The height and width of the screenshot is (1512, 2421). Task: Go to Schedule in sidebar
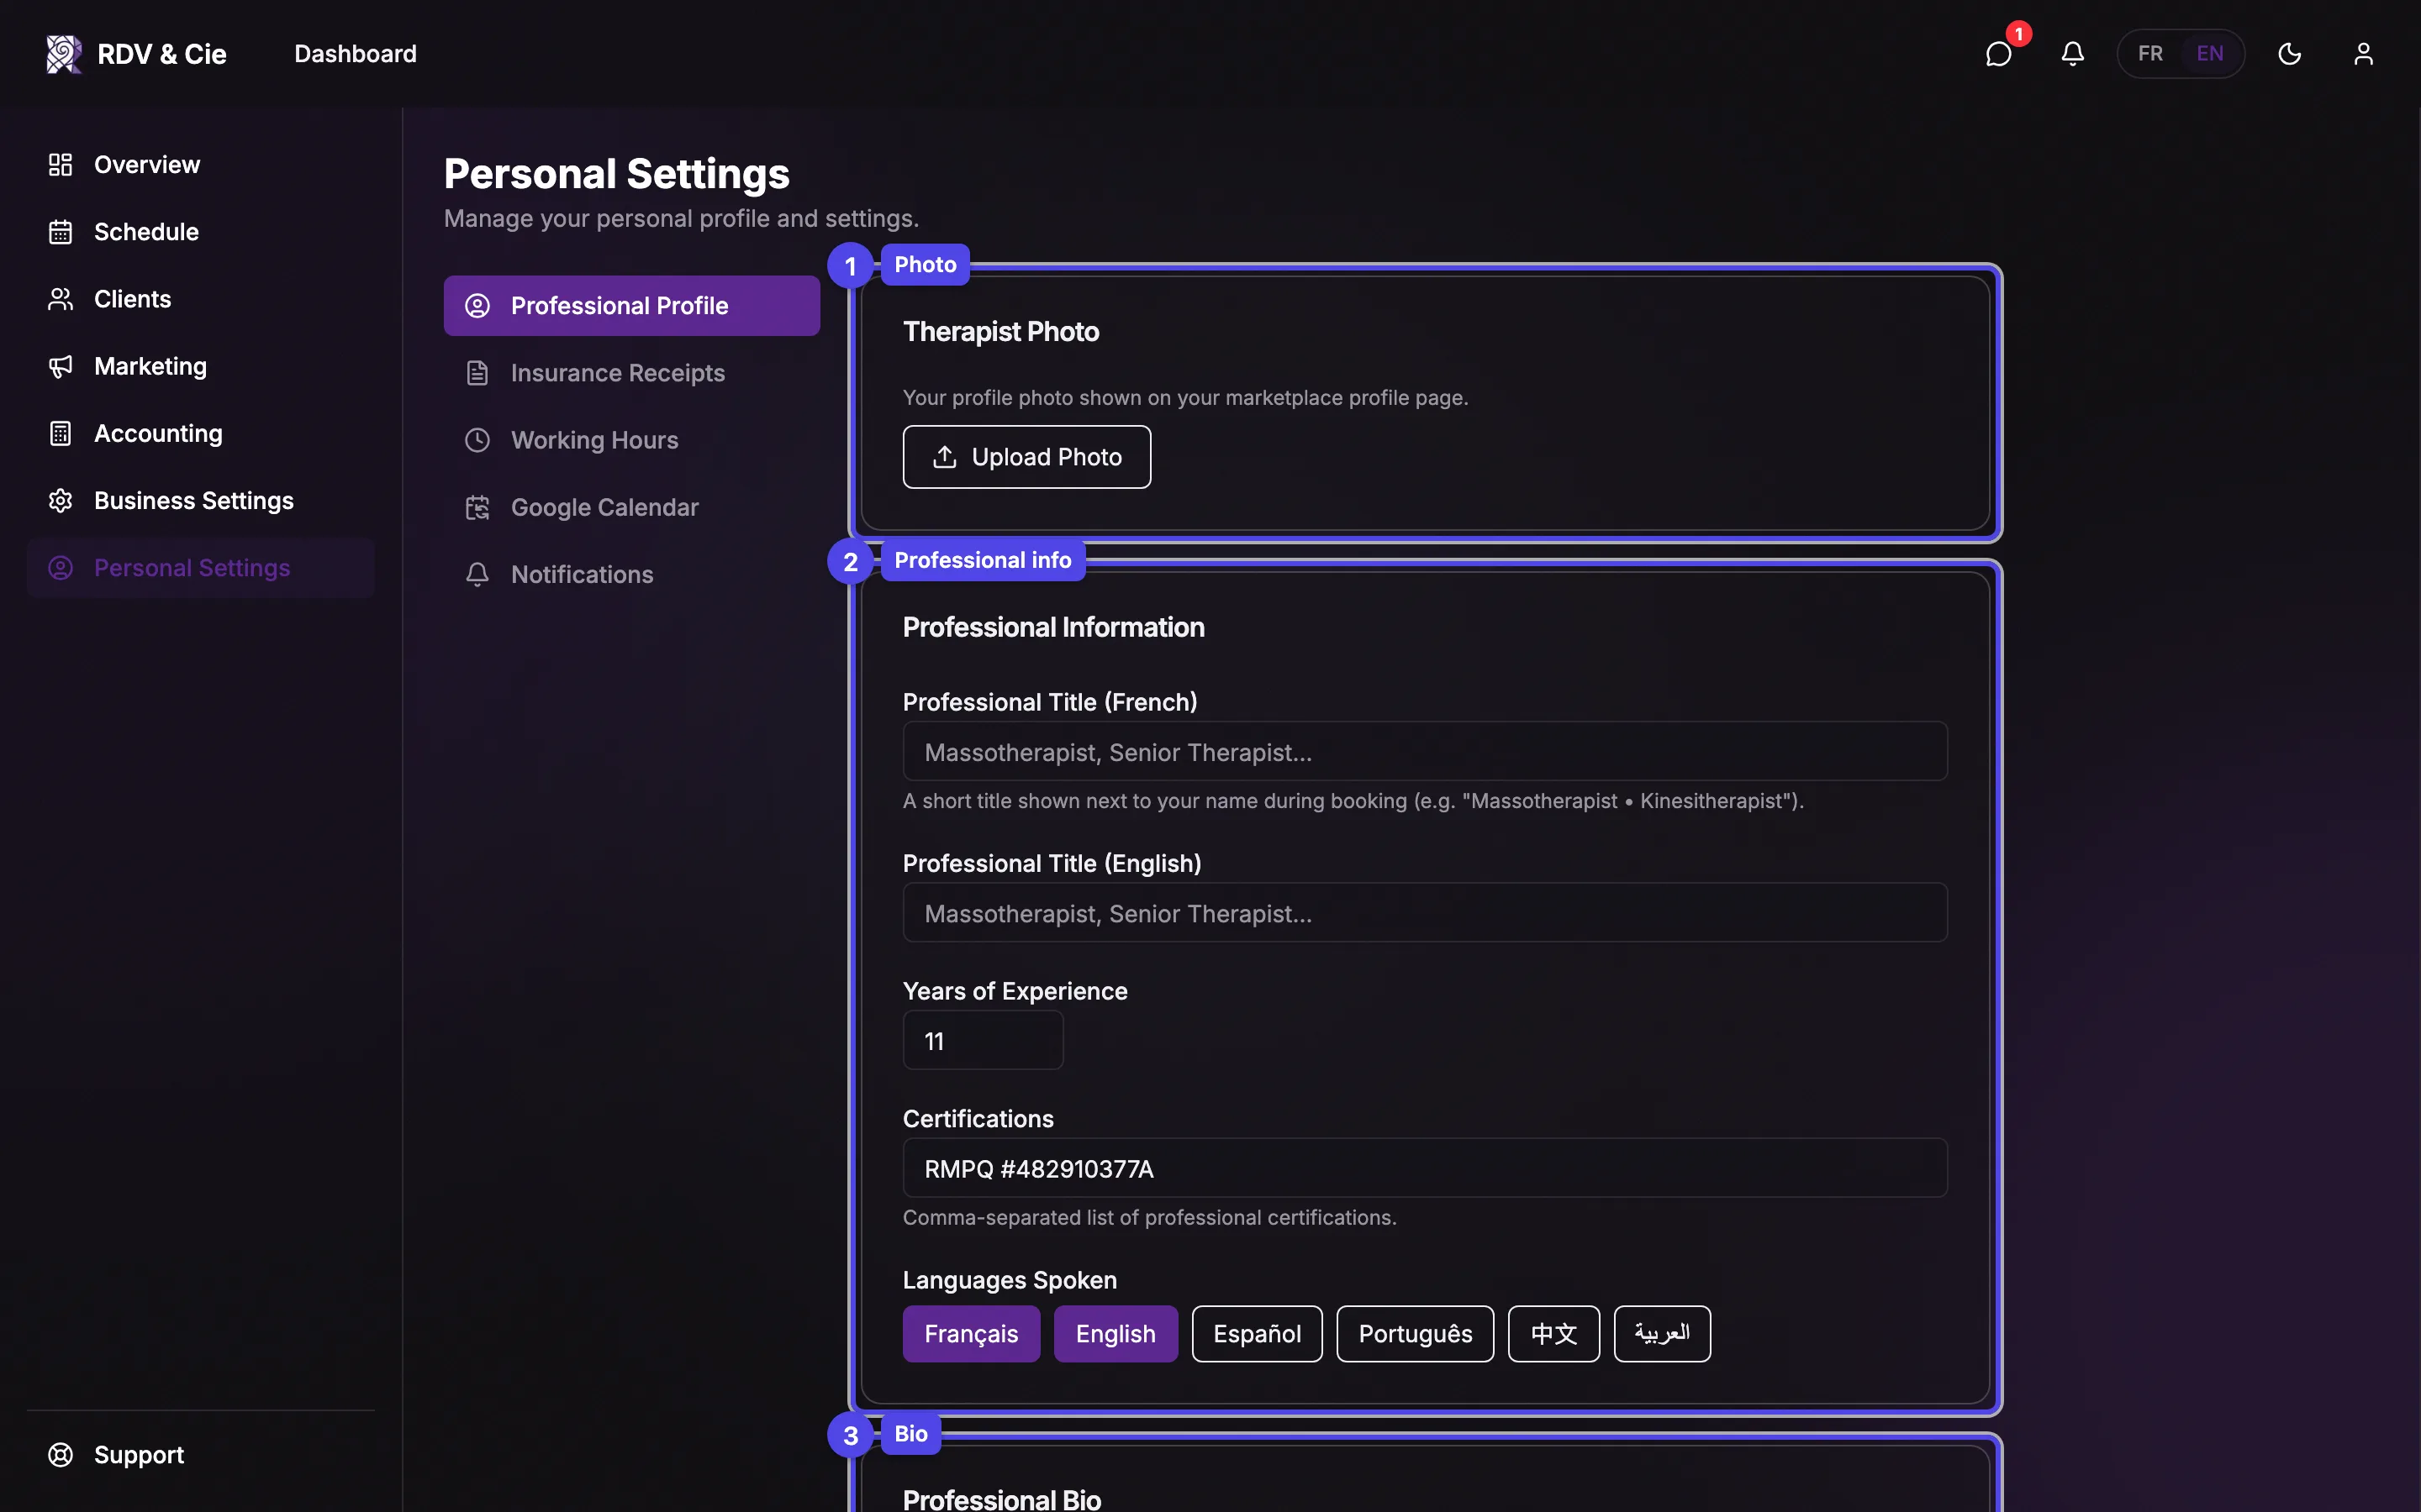(200, 232)
